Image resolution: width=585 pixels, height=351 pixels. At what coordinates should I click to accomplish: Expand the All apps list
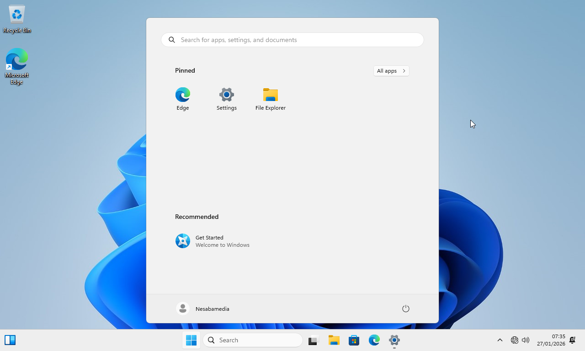coord(391,71)
